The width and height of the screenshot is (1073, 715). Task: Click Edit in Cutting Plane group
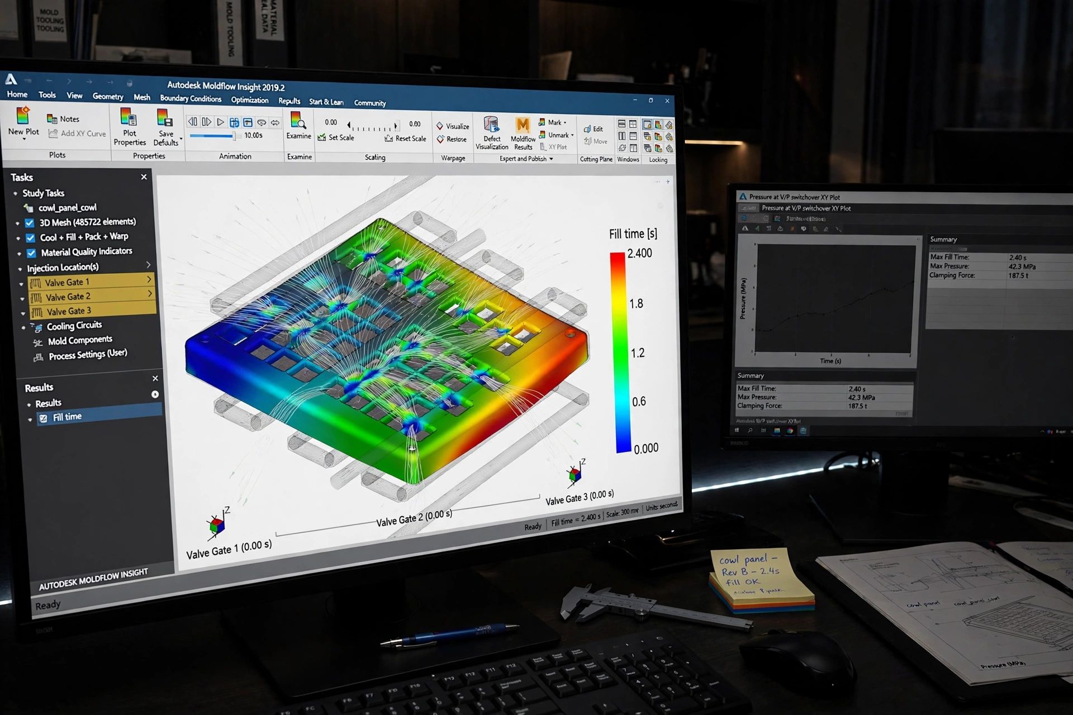pyautogui.click(x=594, y=129)
